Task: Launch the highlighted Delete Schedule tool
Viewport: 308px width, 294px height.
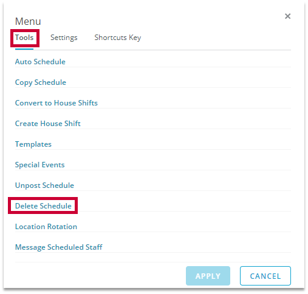Action: point(43,206)
